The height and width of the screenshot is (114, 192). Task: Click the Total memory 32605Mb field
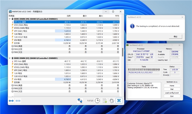[x=175, y=51]
